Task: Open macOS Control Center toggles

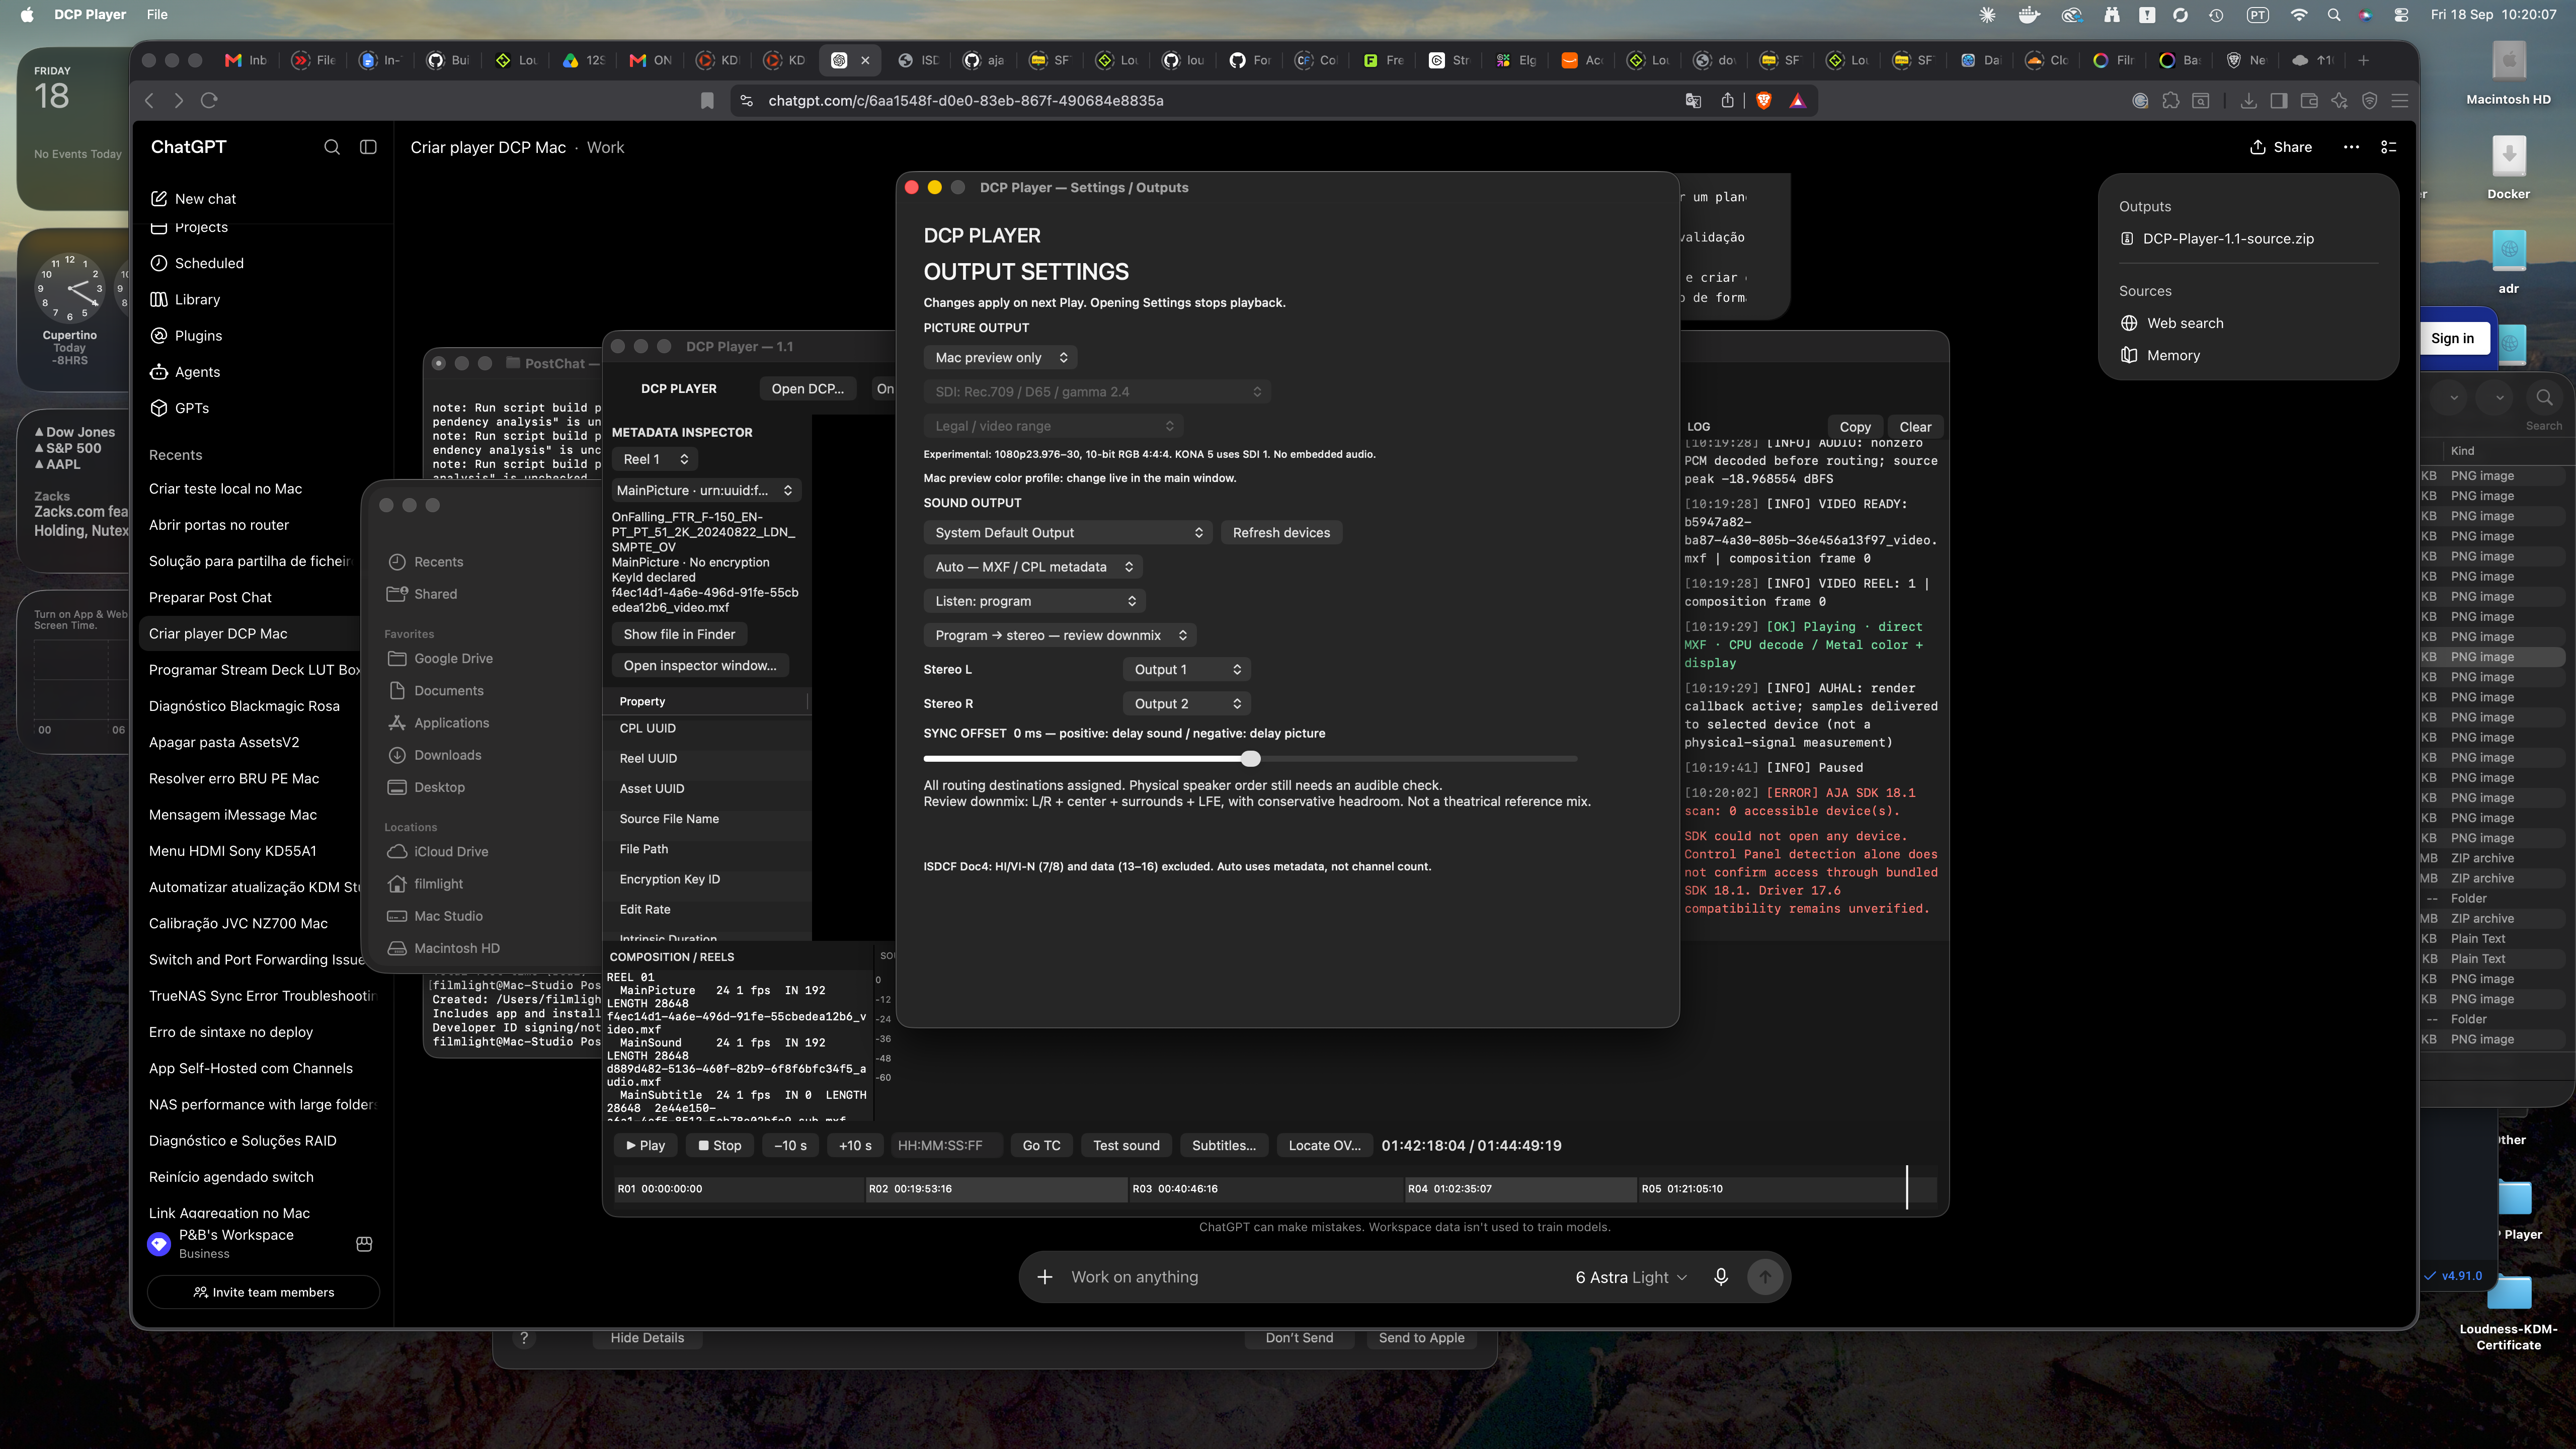Action: (2401, 14)
